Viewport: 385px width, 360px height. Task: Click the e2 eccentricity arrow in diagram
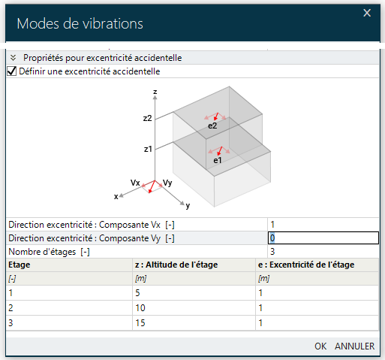coord(215,116)
